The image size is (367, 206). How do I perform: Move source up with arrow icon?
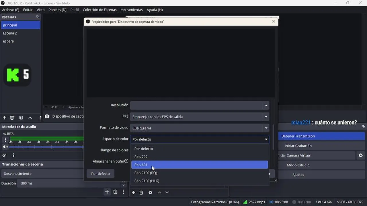(159, 193)
